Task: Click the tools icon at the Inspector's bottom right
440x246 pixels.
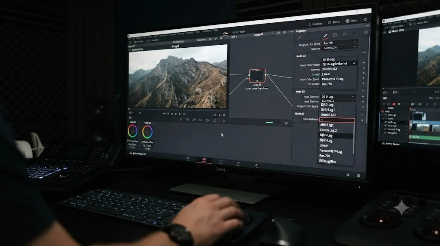Action: (348, 175)
